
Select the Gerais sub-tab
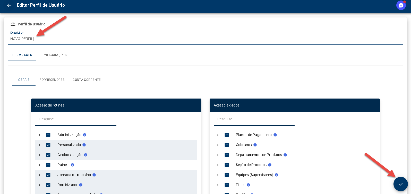pos(24,80)
